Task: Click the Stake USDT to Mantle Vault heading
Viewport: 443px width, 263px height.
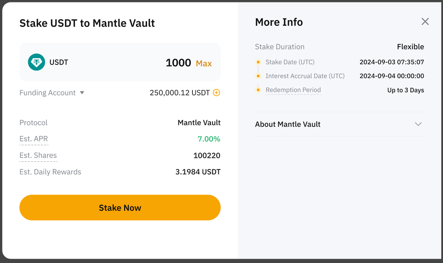Action: coord(87,23)
